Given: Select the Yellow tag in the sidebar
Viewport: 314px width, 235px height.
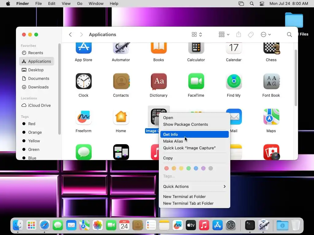Looking at the screenshot, I should (37, 141).
